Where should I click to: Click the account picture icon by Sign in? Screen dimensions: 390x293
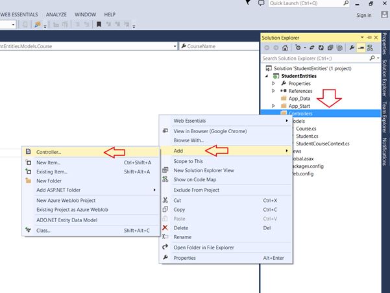click(385, 15)
